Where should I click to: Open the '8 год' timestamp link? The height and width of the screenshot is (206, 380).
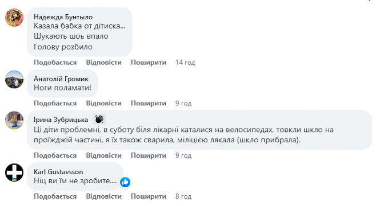pos(183,196)
